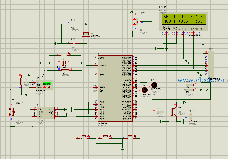This screenshot has width=228, height=159.
Task: Click the power terminal arrow above MQ-2
Action: (x=13, y=99)
